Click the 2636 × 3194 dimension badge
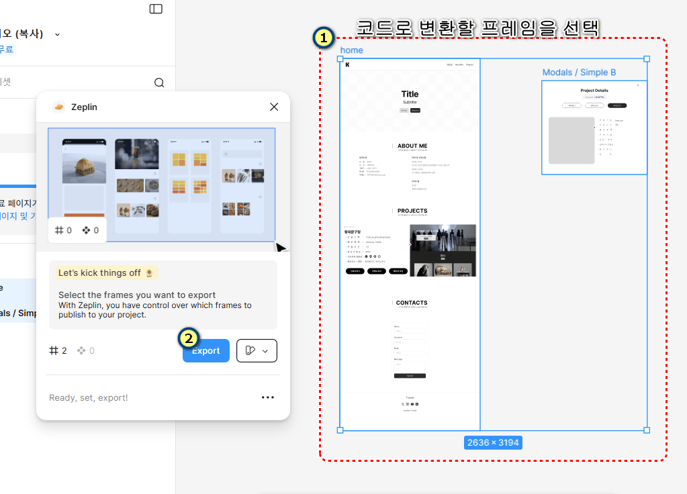 click(x=493, y=443)
